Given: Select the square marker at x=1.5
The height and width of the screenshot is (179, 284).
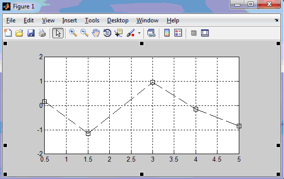Looking at the screenshot, I should 88,133.
